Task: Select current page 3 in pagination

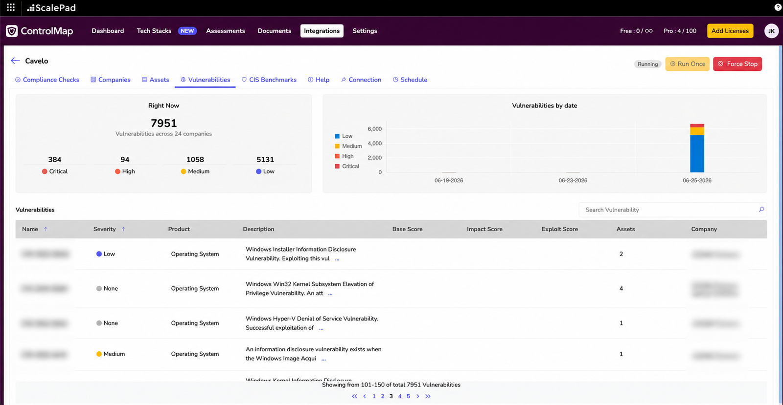Action: (391, 396)
